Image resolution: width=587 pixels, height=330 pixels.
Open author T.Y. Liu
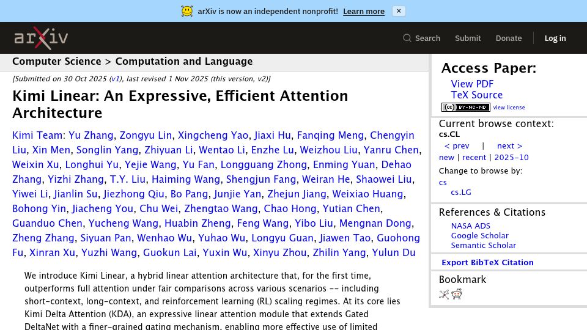pyautogui.click(x=127, y=179)
